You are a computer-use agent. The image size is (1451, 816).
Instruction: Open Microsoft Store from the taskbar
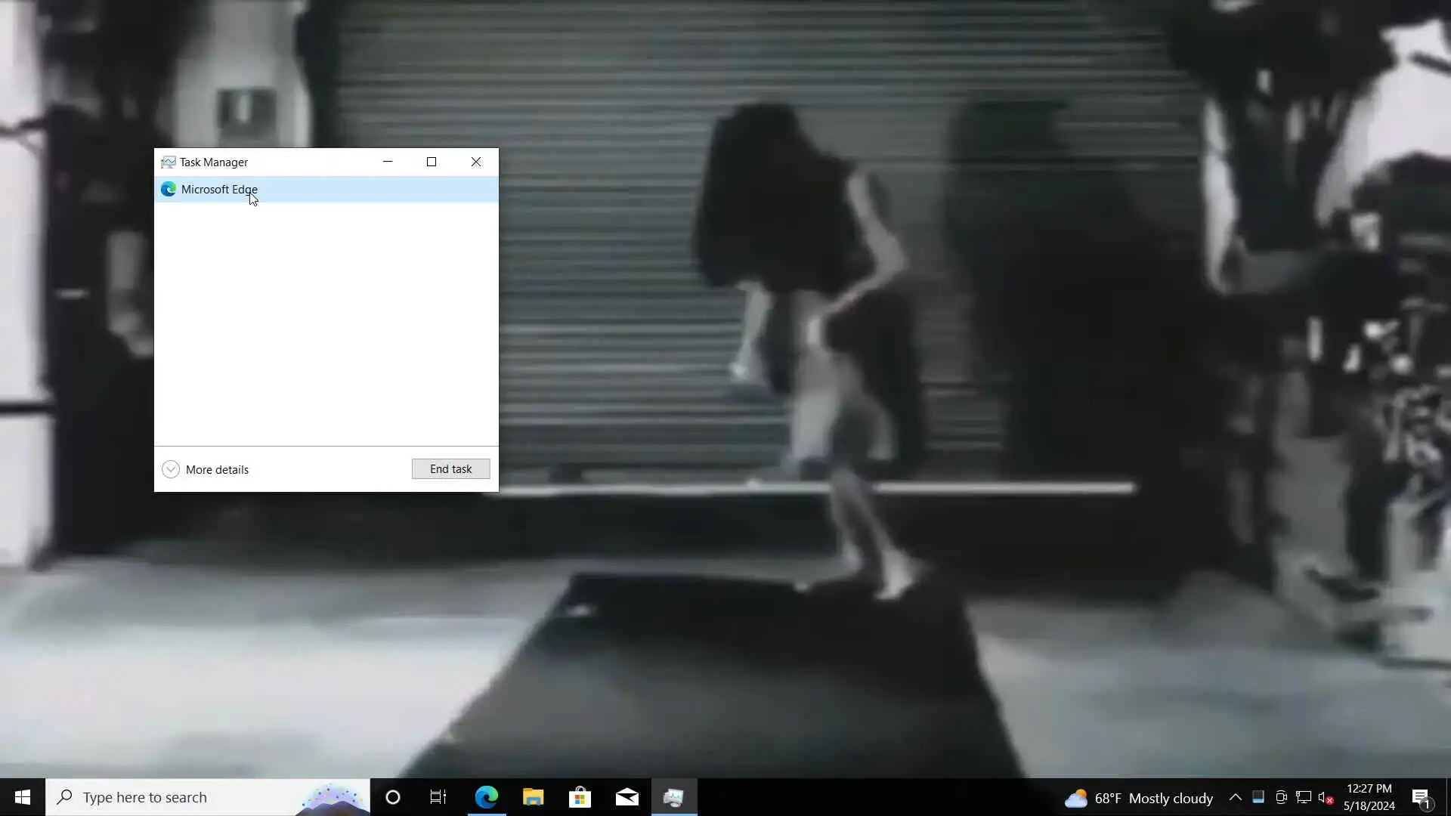580,797
